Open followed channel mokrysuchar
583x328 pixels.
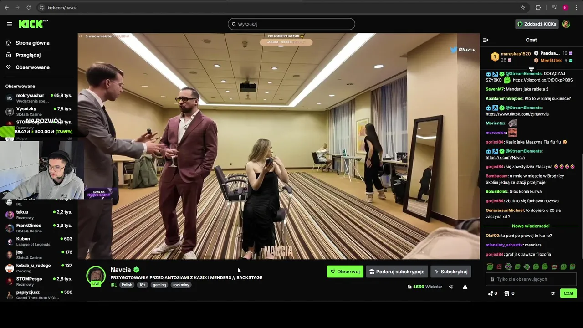(39, 98)
